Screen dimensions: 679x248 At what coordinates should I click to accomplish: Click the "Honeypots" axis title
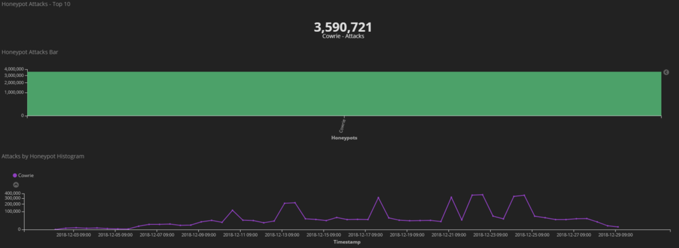[344, 138]
